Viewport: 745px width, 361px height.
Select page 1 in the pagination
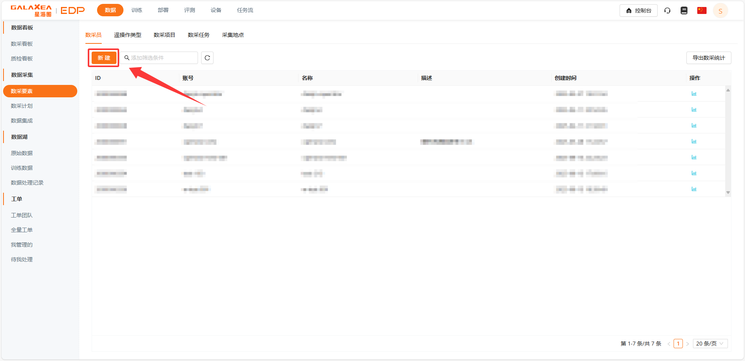coord(678,343)
